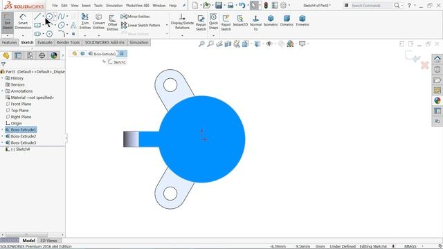This screenshot has height=249, width=443.
Task: Expand the Linear Sketch Pattern dropdown arrow
Action: click(x=167, y=25)
